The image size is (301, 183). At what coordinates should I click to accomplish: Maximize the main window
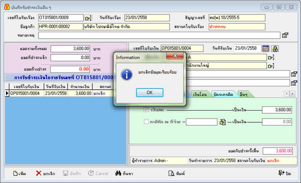[x=279, y=7]
